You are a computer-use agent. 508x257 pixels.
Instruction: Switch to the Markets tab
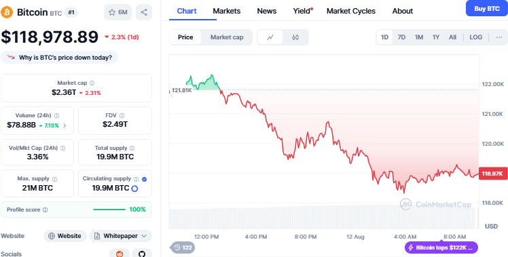coord(226,11)
